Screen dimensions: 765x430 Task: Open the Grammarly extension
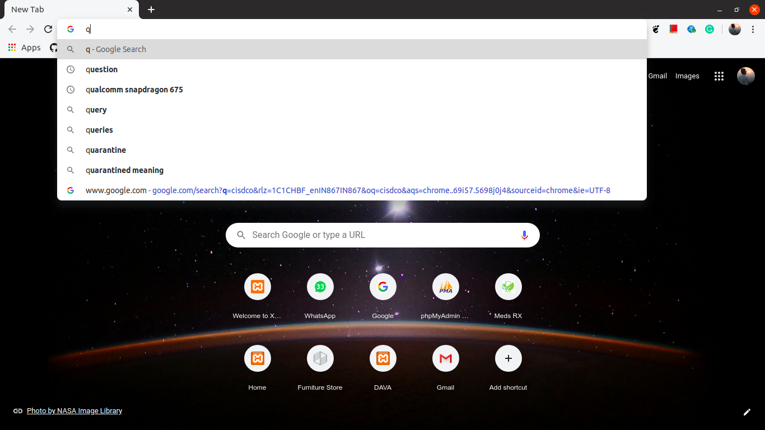click(710, 29)
